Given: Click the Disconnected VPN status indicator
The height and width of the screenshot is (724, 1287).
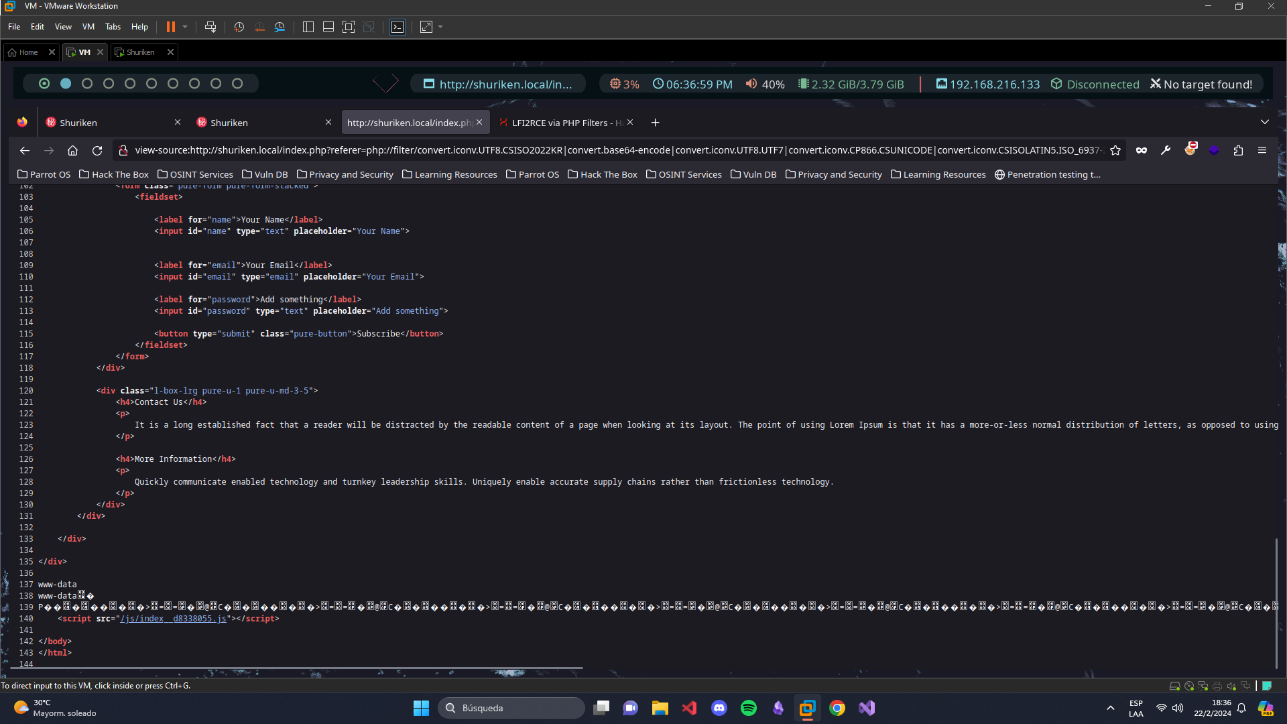Looking at the screenshot, I should pyautogui.click(x=1095, y=84).
